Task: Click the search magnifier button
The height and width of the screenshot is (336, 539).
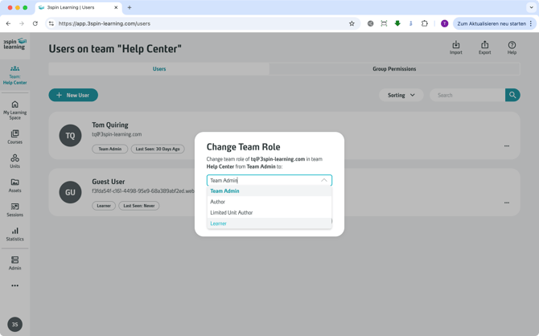Action: (x=512, y=95)
